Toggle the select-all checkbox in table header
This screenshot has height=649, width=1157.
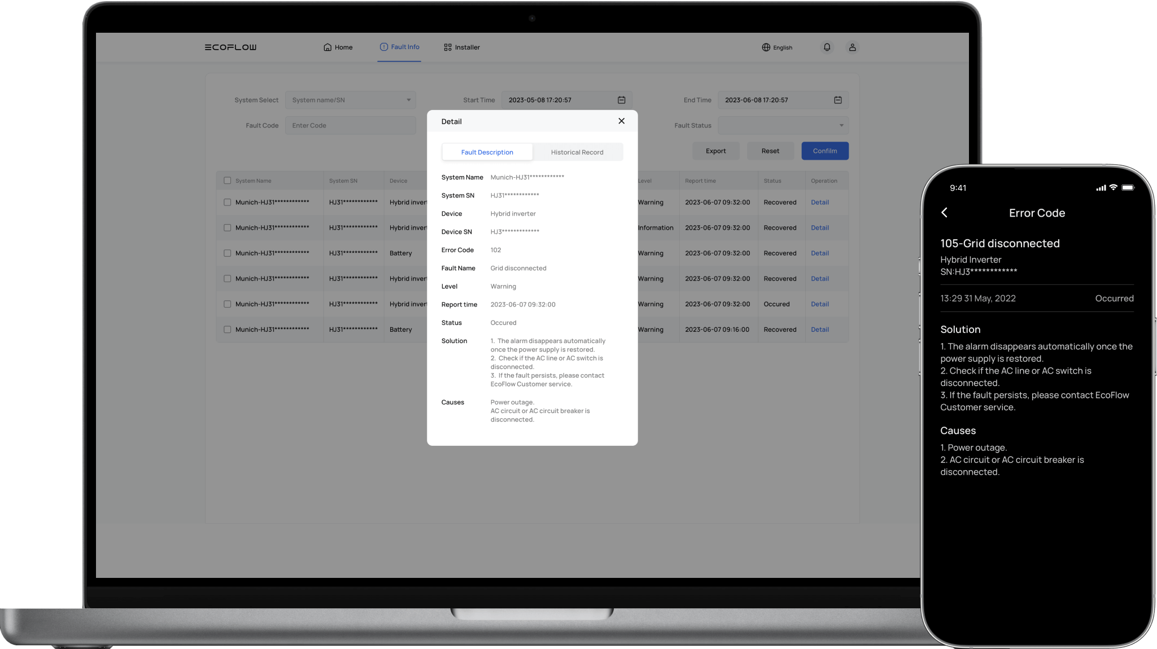(227, 181)
